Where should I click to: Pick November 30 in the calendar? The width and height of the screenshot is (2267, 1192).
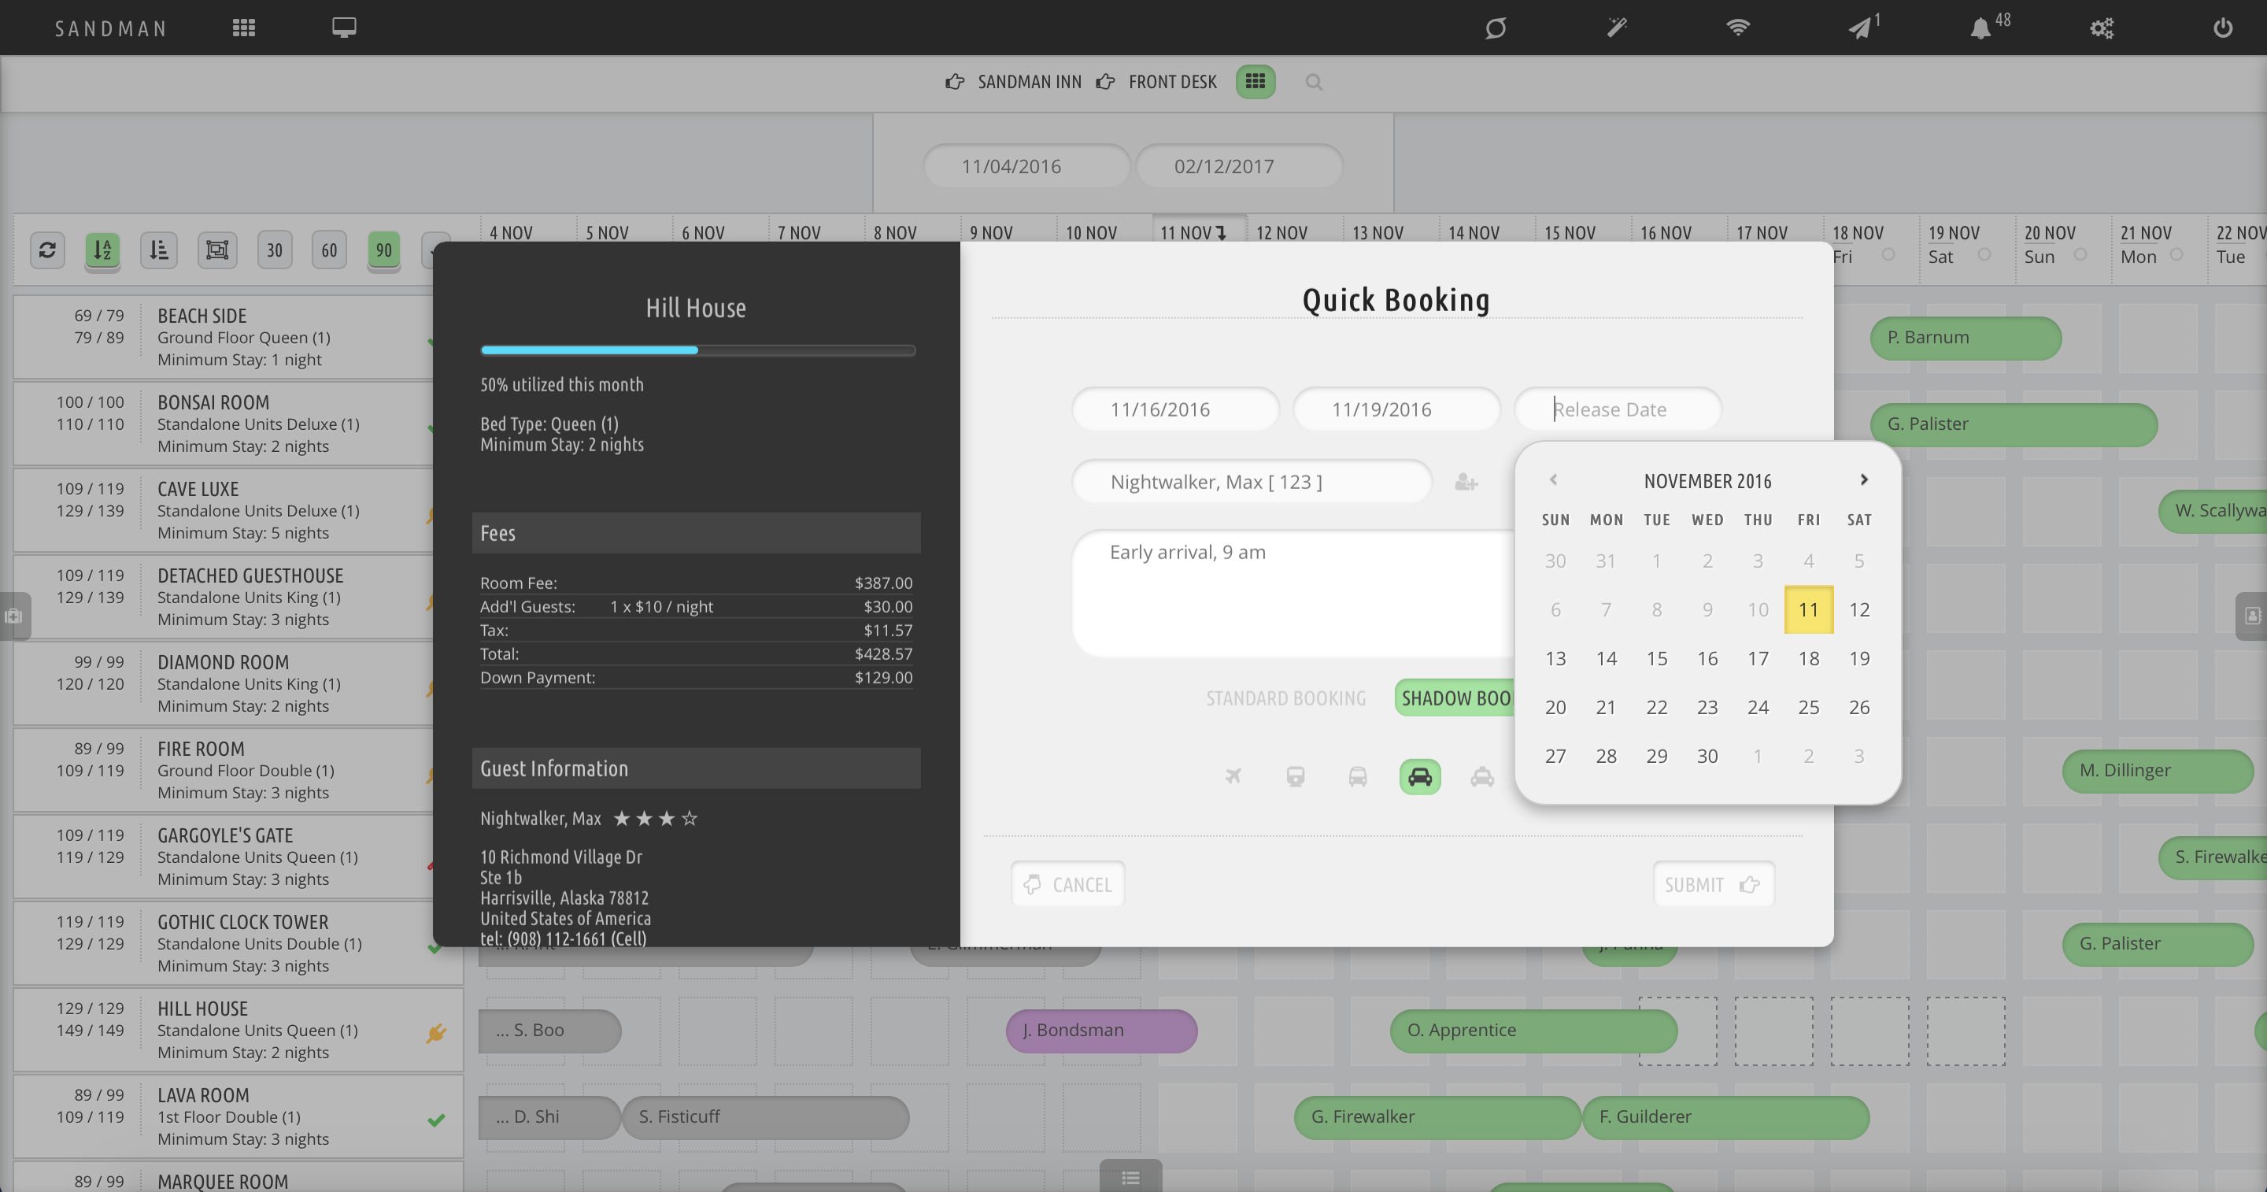tap(1707, 757)
